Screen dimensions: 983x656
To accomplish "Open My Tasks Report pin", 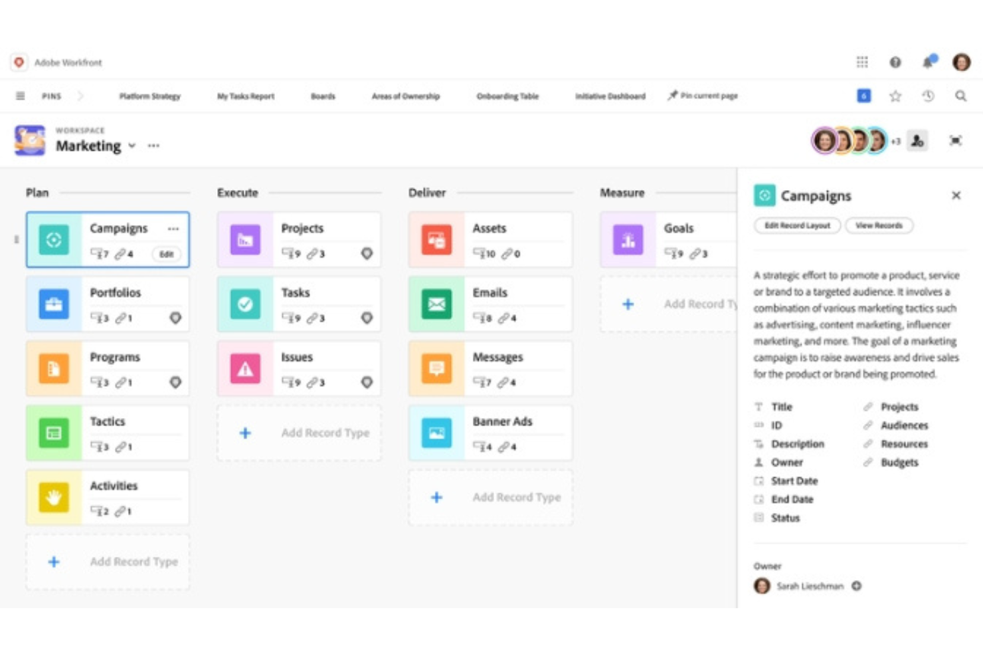I will tap(246, 96).
